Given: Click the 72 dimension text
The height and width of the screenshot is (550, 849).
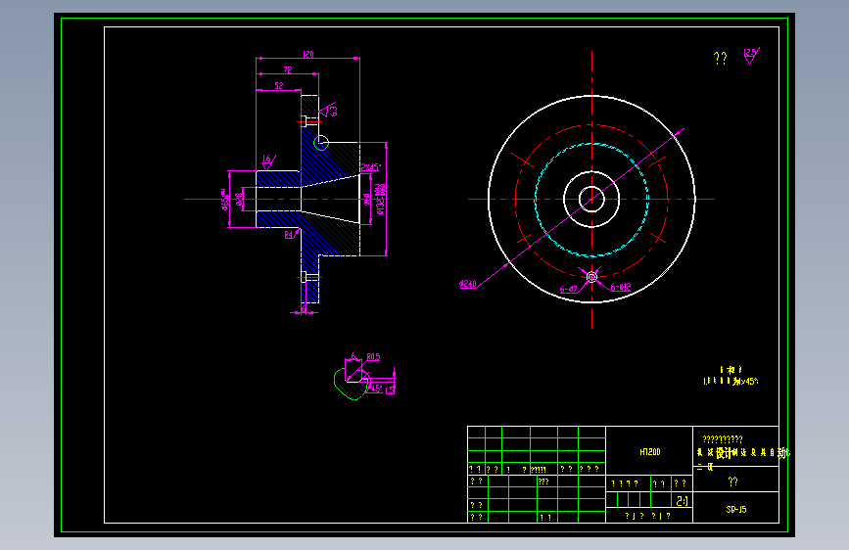Looking at the screenshot, I should (x=288, y=69).
